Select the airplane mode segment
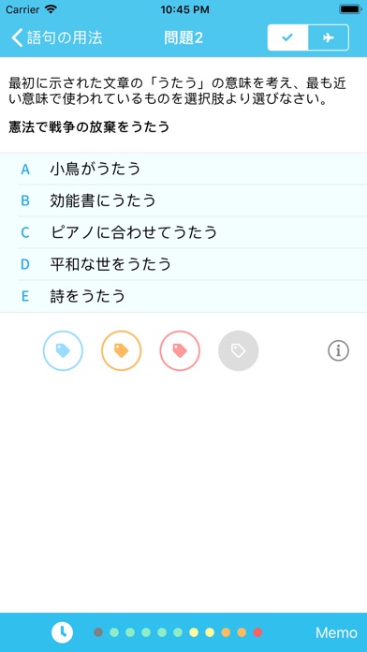 pos(329,37)
